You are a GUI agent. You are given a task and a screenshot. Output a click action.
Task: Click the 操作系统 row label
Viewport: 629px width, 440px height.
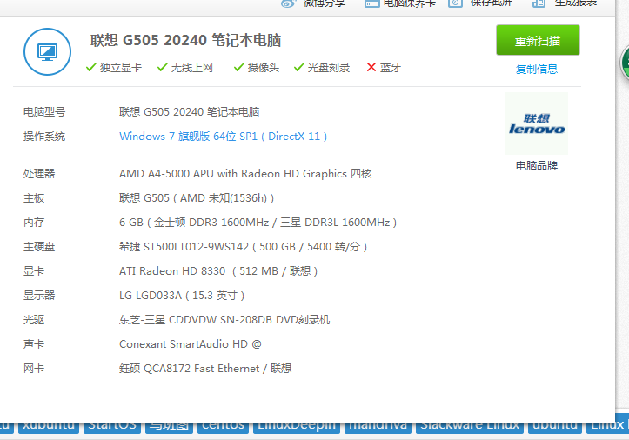tap(44, 137)
